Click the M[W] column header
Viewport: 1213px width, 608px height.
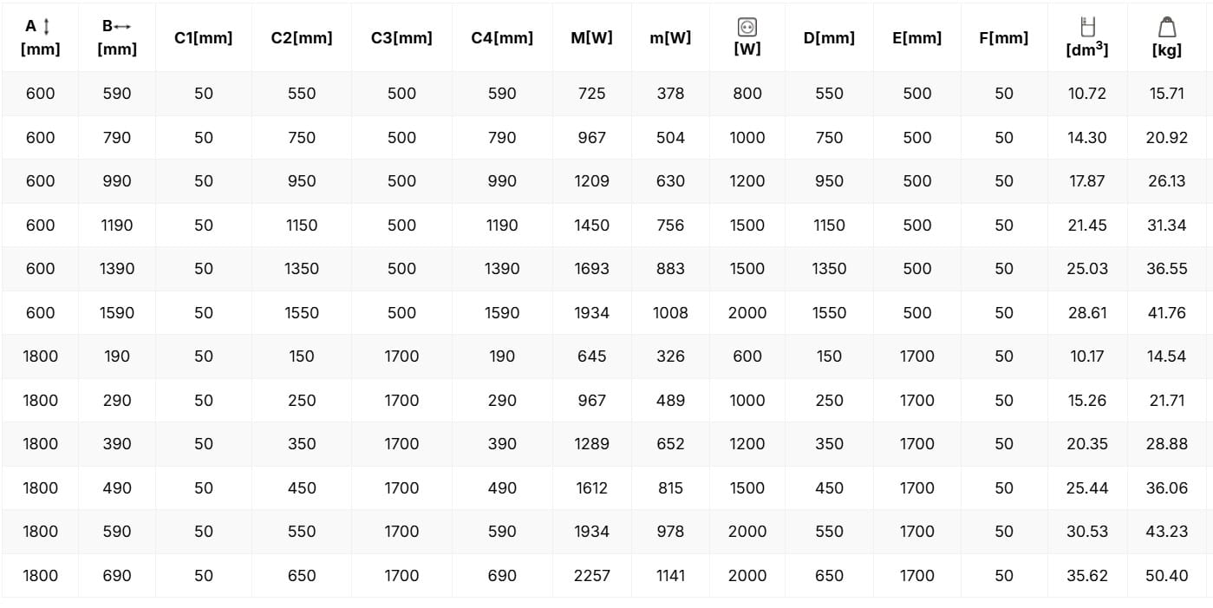point(591,38)
